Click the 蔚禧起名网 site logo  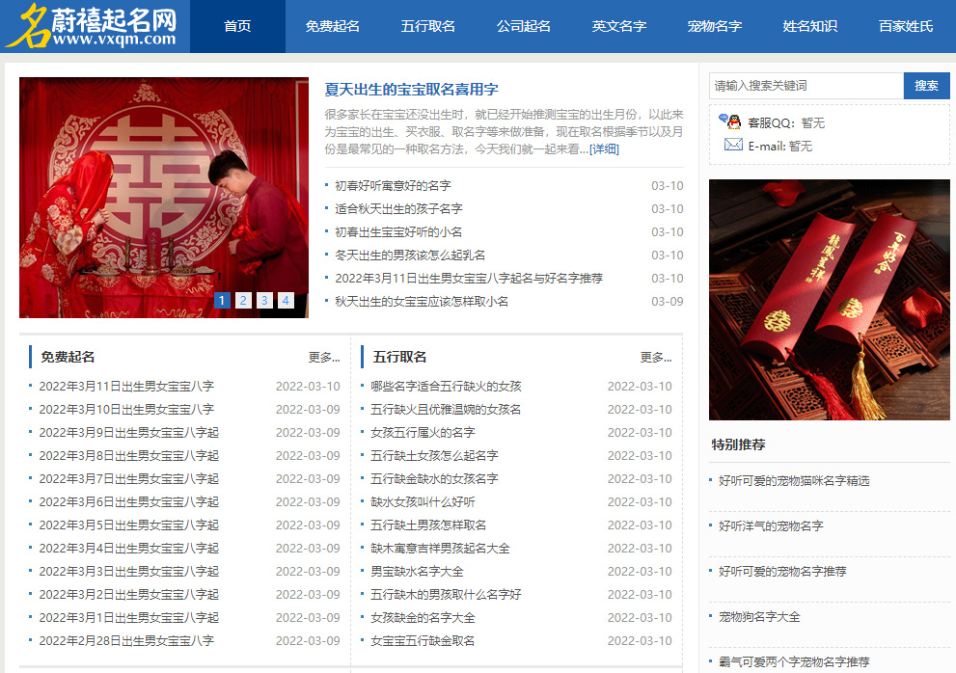coord(92,26)
